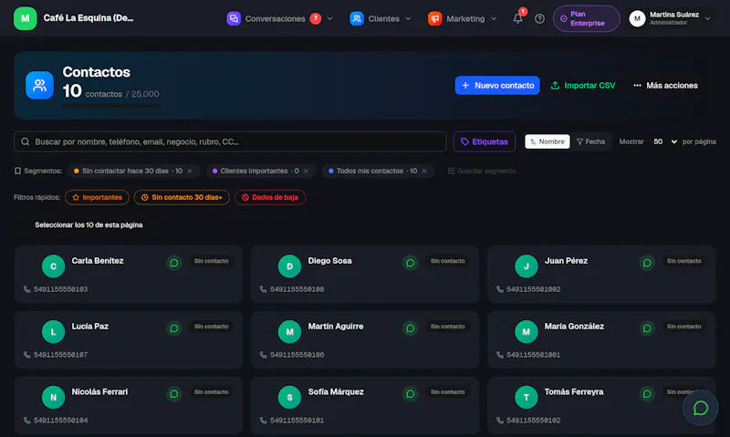This screenshot has width=730, height=437.
Task: Click Carla Benítez's C avatar
Action: coord(53,266)
